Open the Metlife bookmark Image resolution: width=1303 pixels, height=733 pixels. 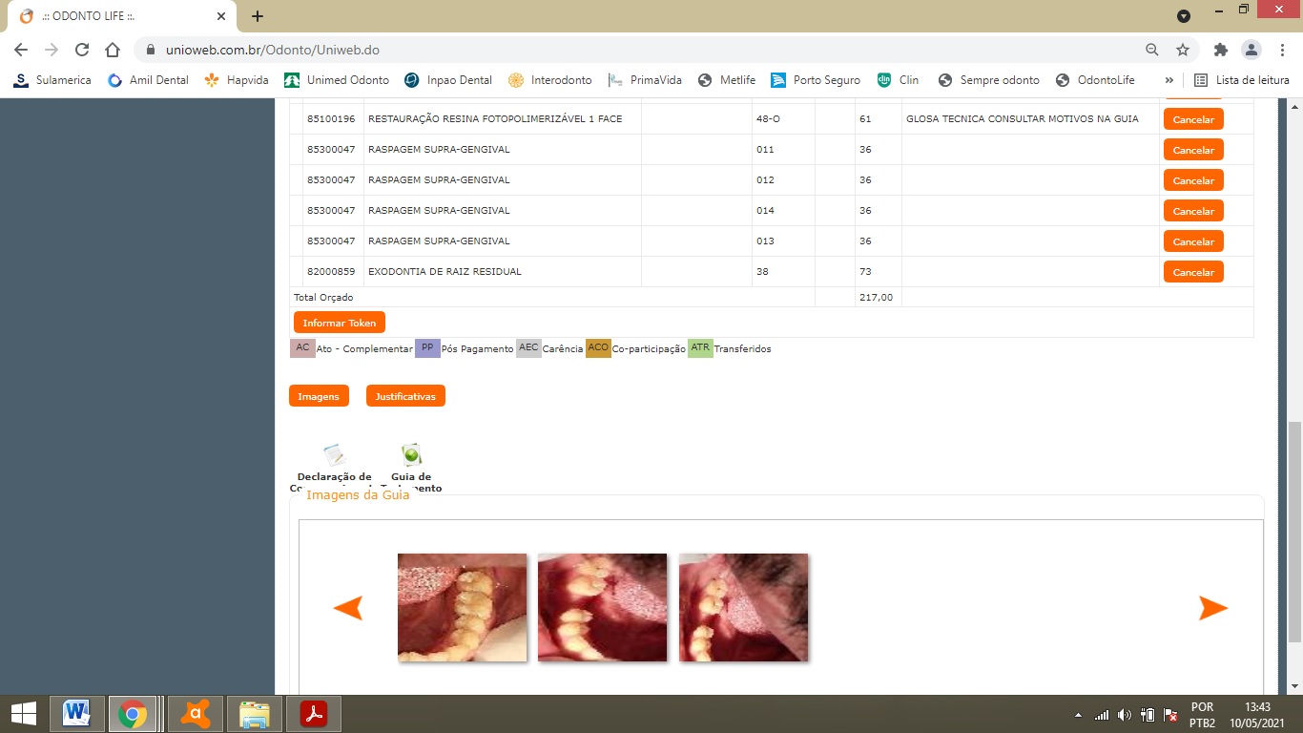[x=727, y=80]
